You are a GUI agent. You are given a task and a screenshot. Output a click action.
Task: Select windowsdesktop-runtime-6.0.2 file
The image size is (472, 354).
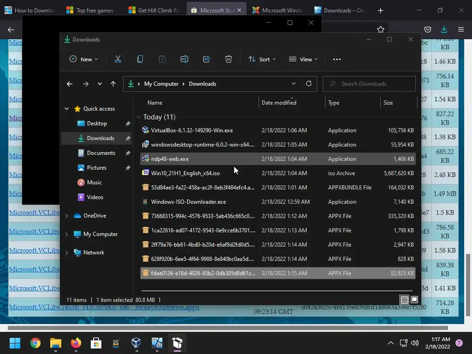[278, 144]
